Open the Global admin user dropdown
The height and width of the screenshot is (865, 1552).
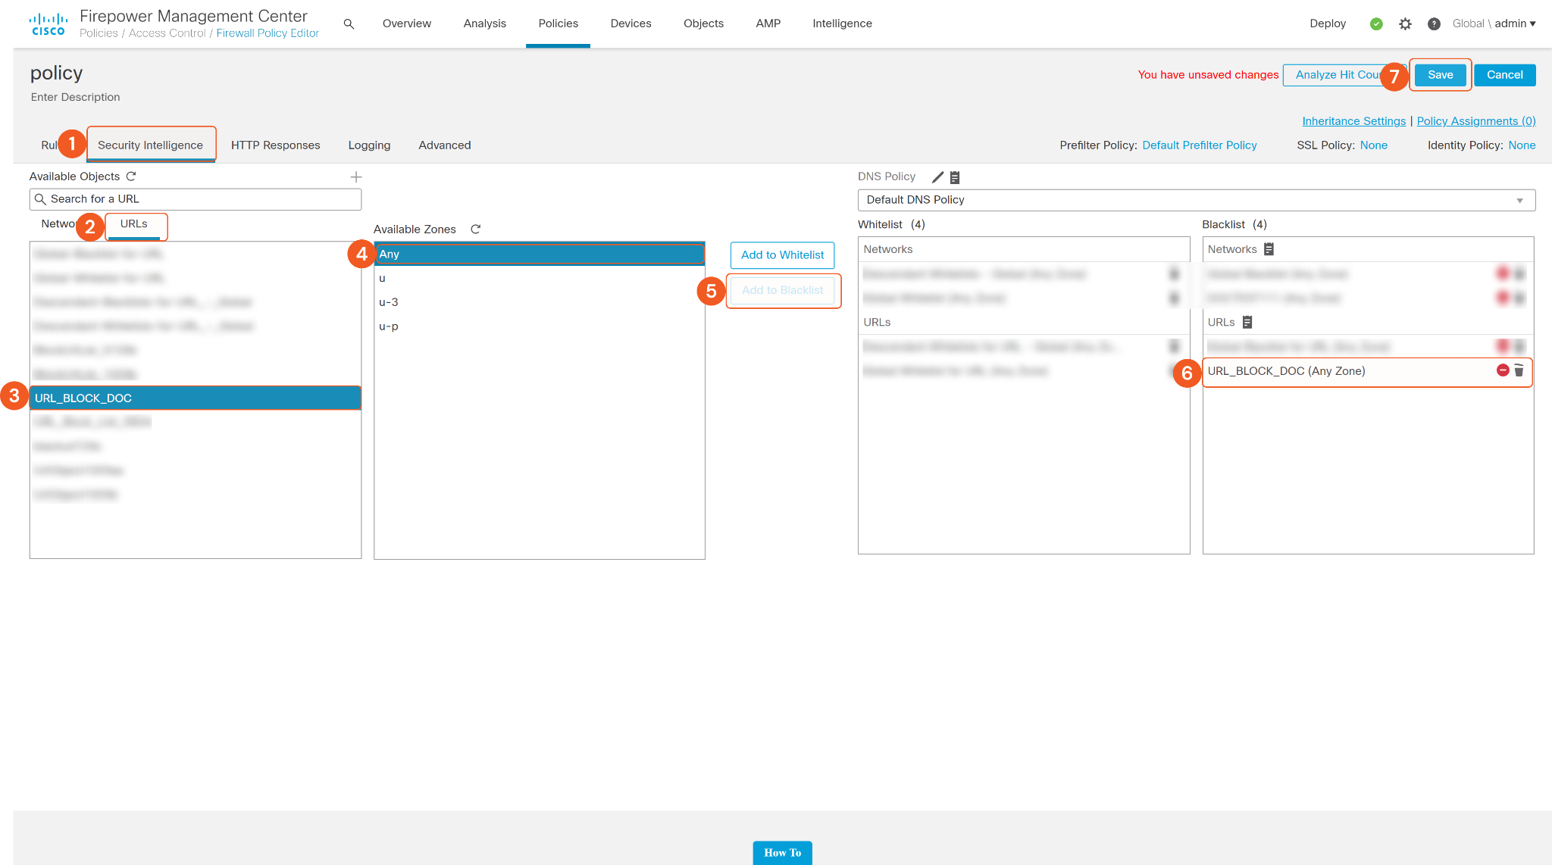(1494, 23)
